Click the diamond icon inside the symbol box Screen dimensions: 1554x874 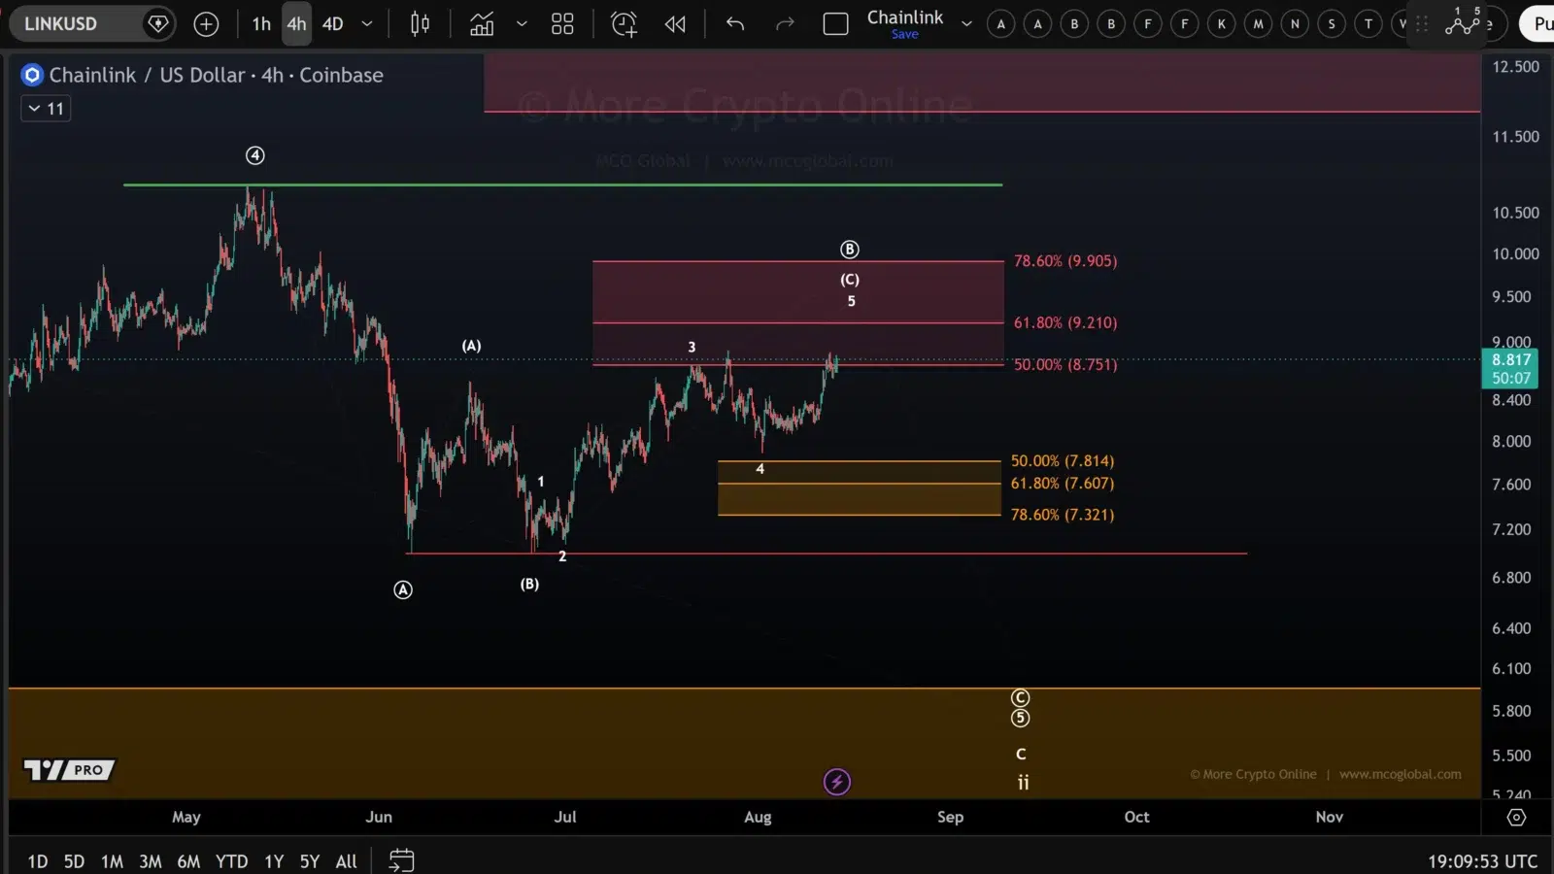point(157,23)
